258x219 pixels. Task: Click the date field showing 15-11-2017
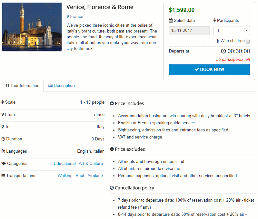tap(189, 31)
